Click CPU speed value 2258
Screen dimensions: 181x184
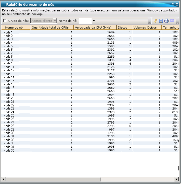click(x=111, y=74)
